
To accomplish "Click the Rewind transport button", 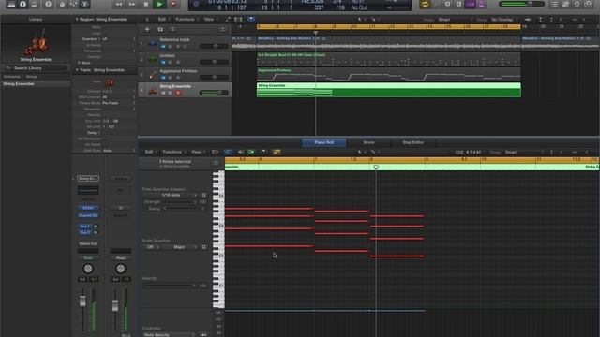I will tap(119, 4).
